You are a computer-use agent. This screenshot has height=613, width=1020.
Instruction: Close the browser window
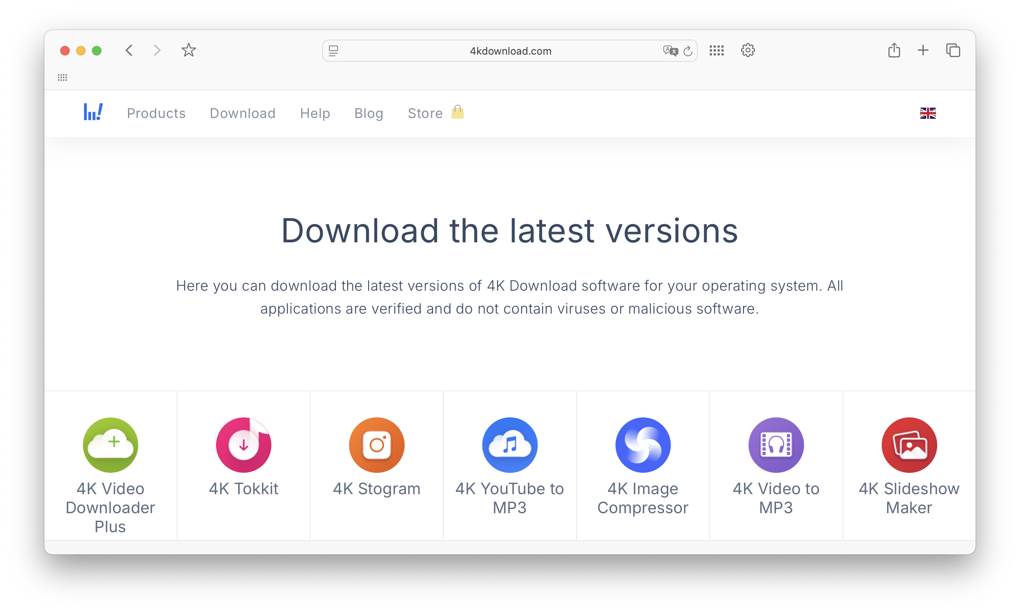(x=65, y=51)
